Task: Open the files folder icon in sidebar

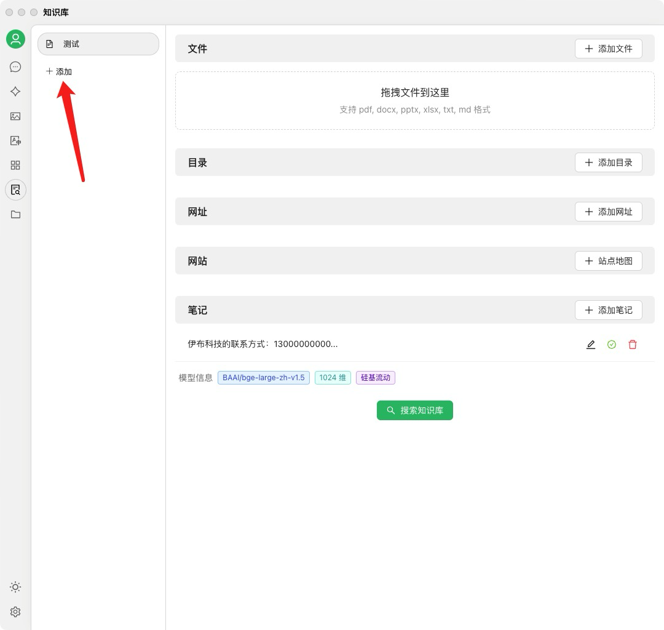Action: click(15, 214)
